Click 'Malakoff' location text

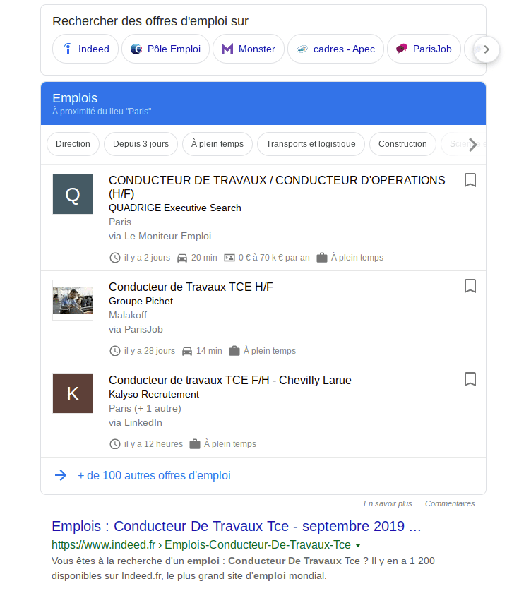point(128,315)
